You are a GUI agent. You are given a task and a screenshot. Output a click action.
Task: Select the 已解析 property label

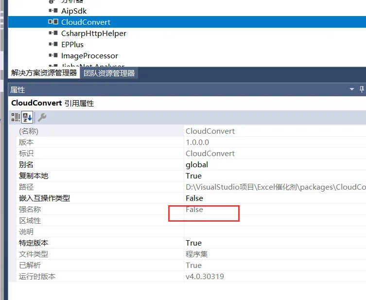[x=30, y=265]
